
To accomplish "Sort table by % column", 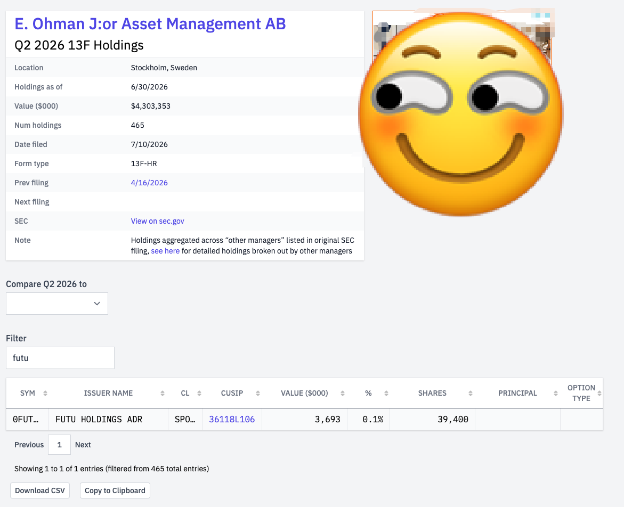I will (369, 393).
